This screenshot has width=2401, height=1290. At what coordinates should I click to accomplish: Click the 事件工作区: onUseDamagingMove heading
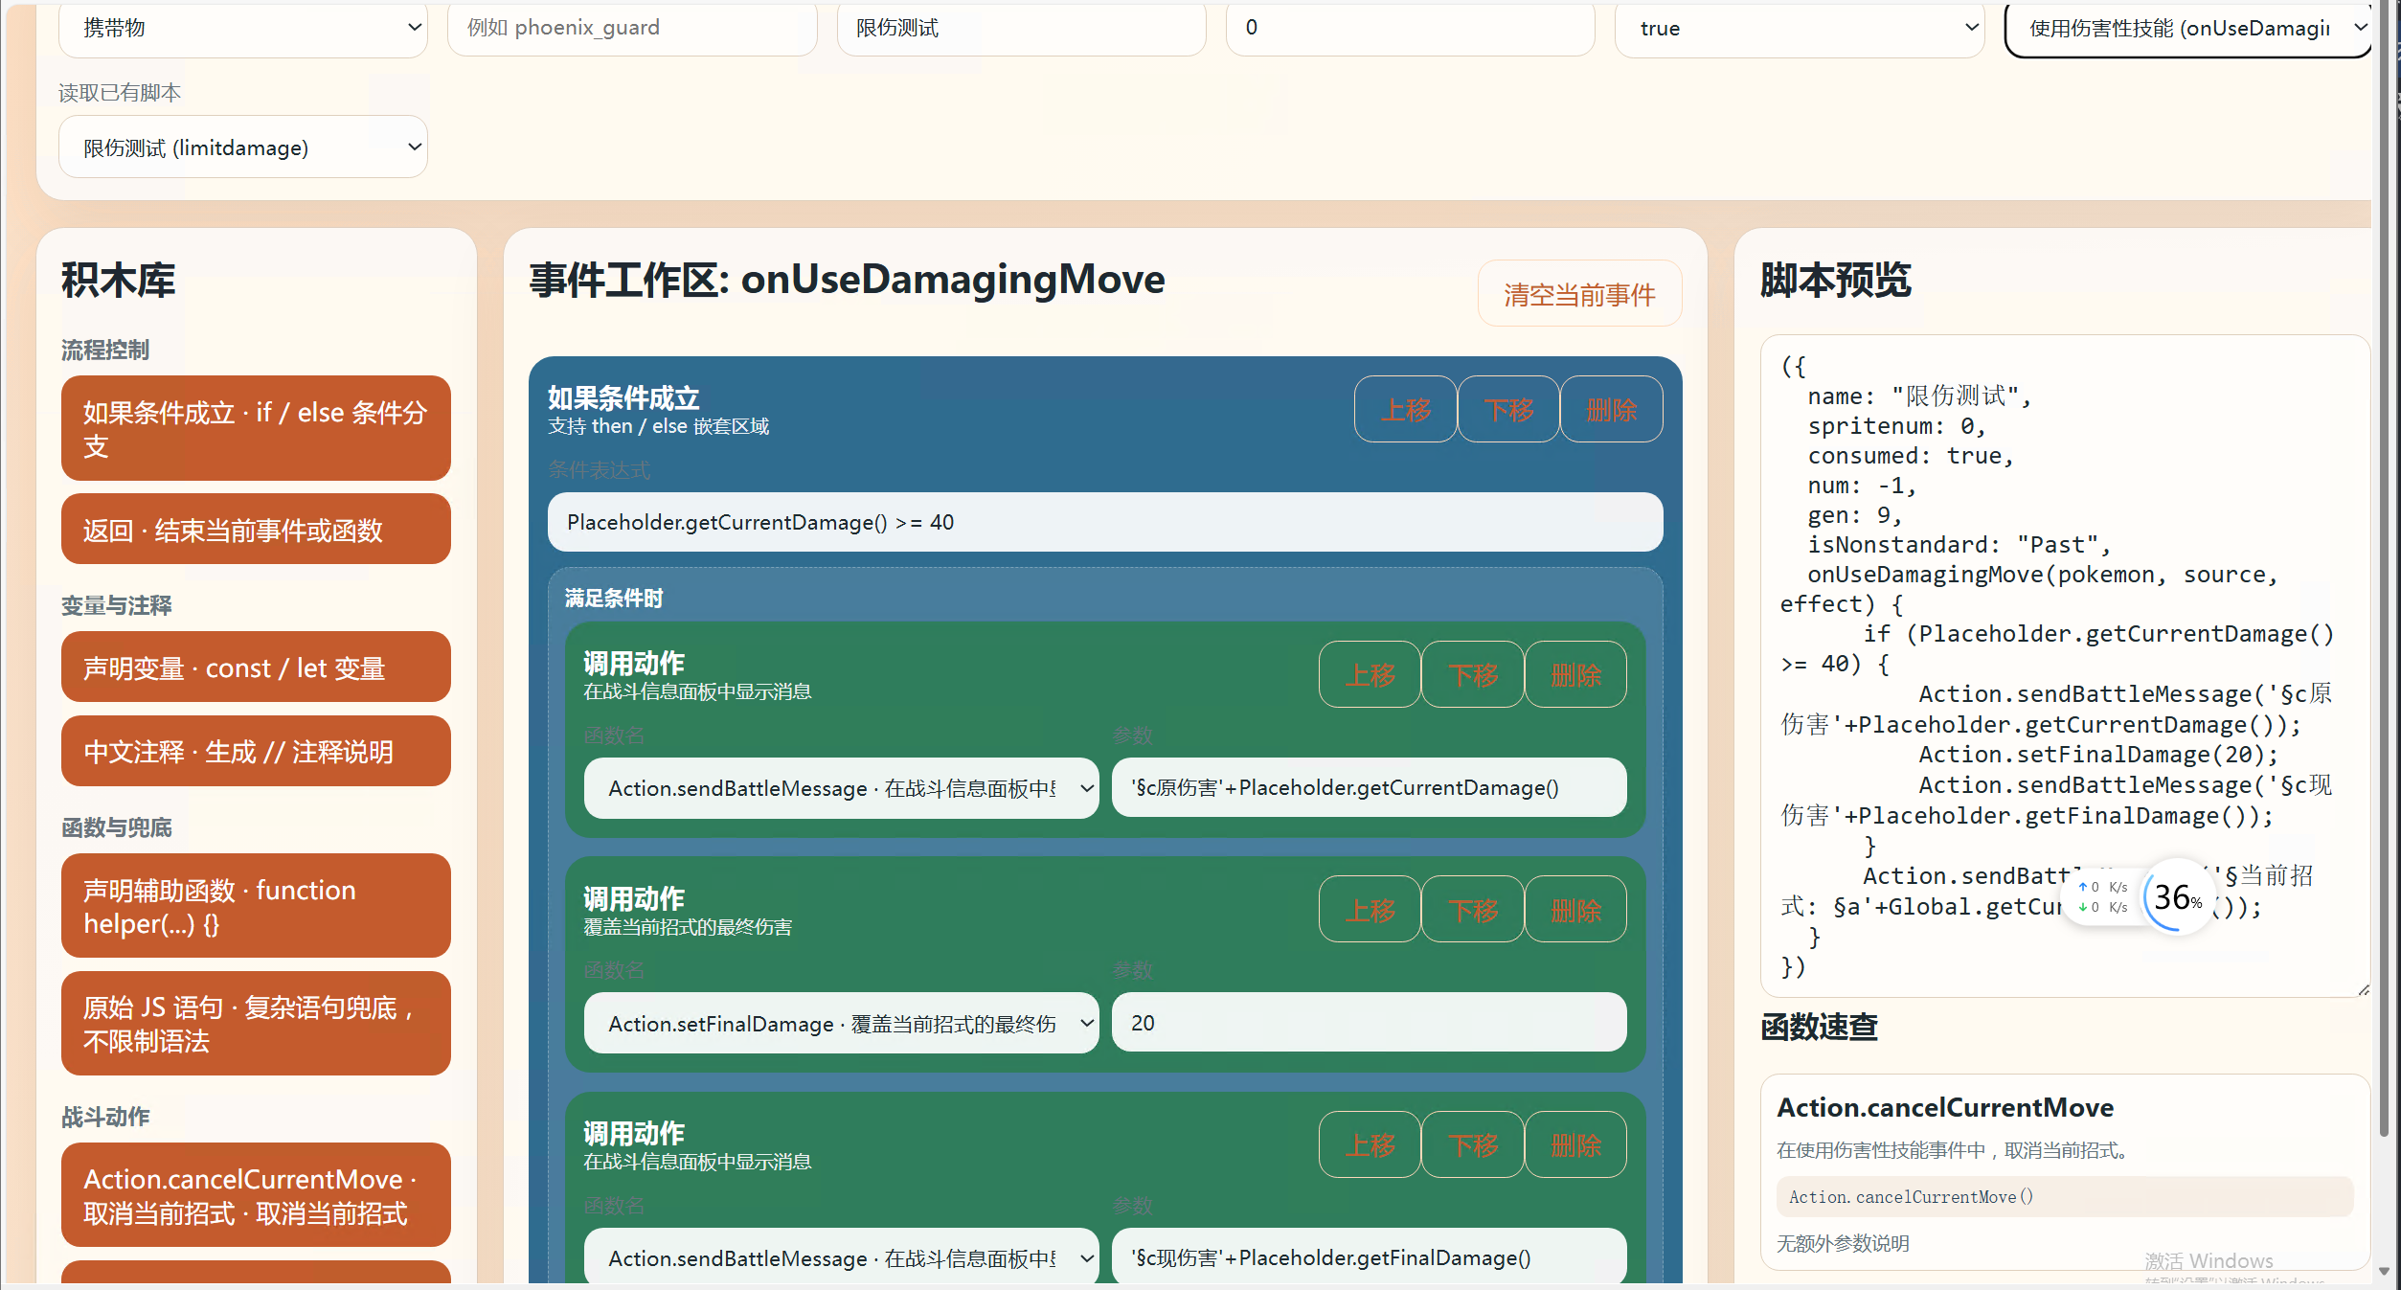(x=848, y=280)
